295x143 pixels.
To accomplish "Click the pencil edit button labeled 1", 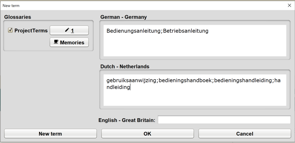I will (x=69, y=30).
